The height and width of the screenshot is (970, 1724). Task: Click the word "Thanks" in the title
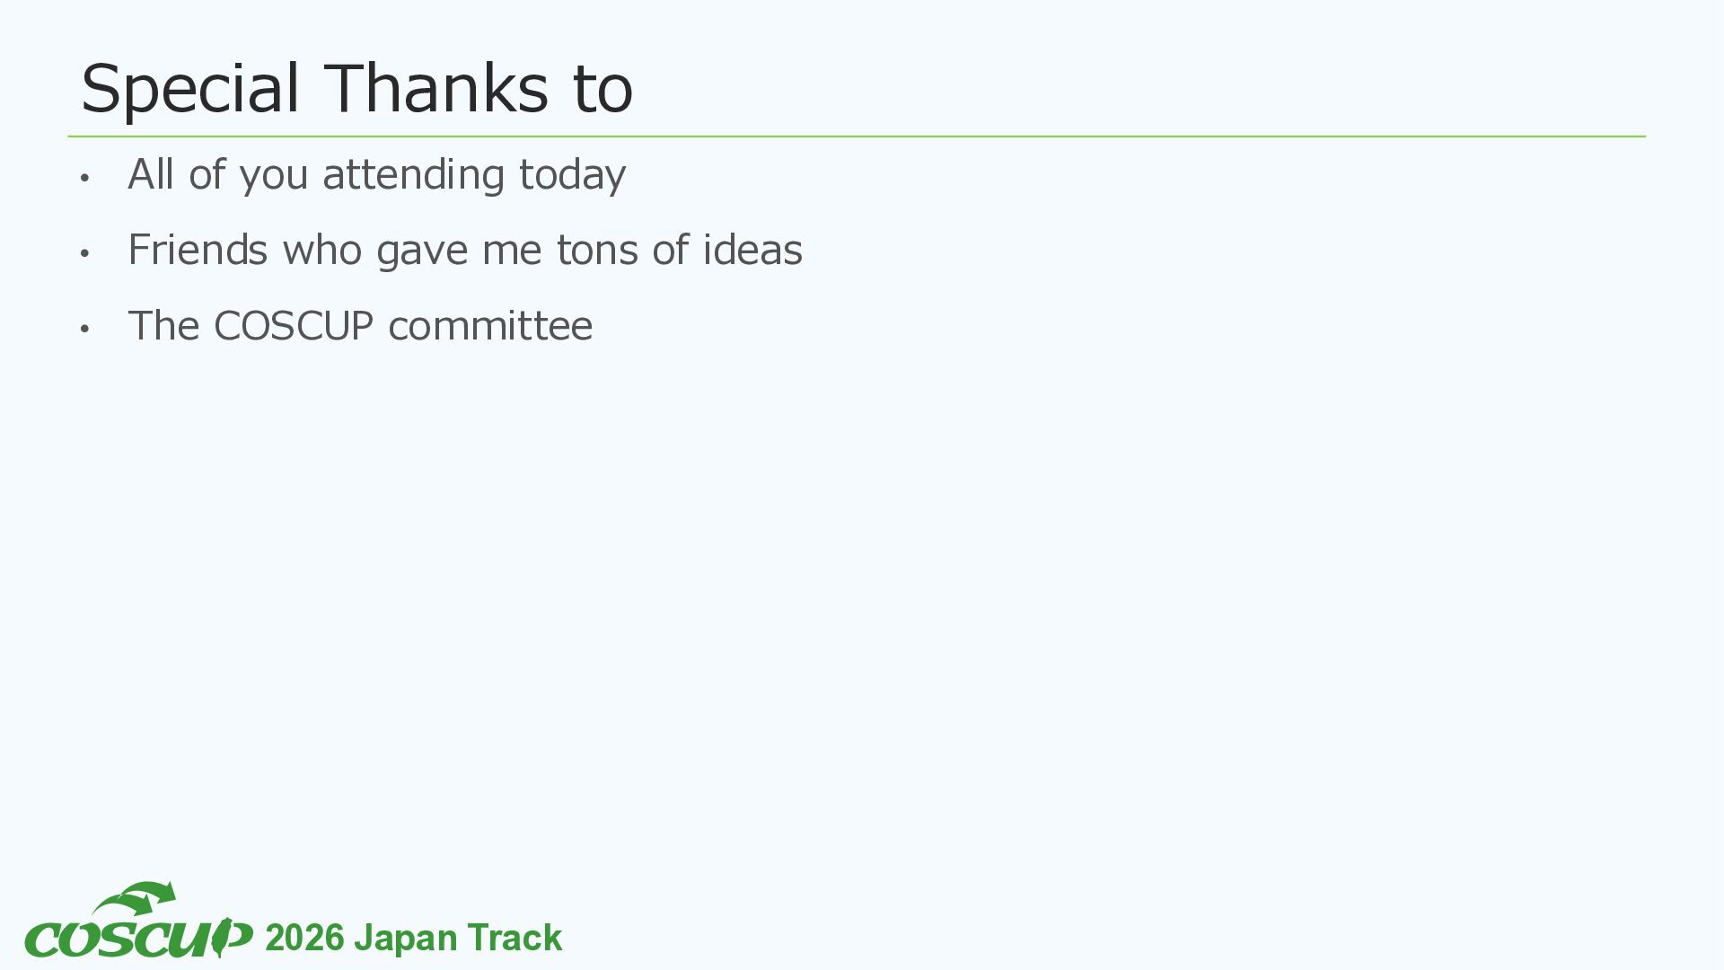click(x=436, y=87)
